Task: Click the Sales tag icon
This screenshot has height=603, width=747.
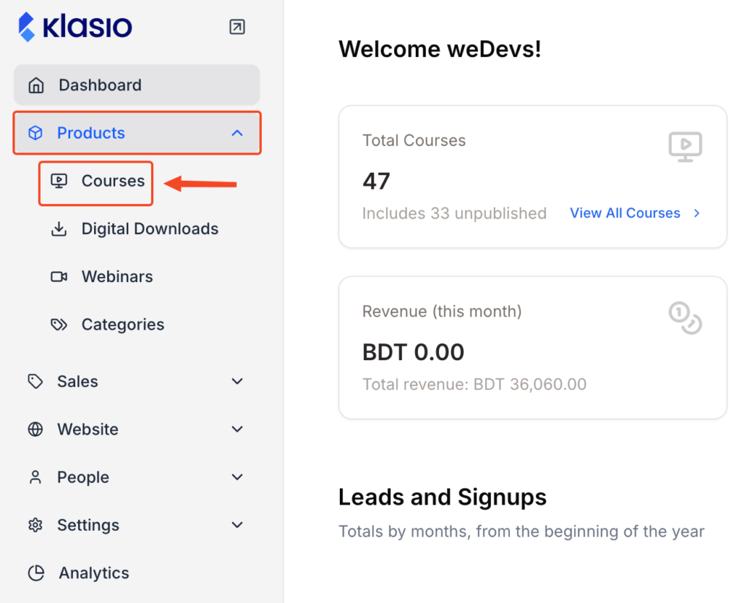Action: [x=36, y=381]
